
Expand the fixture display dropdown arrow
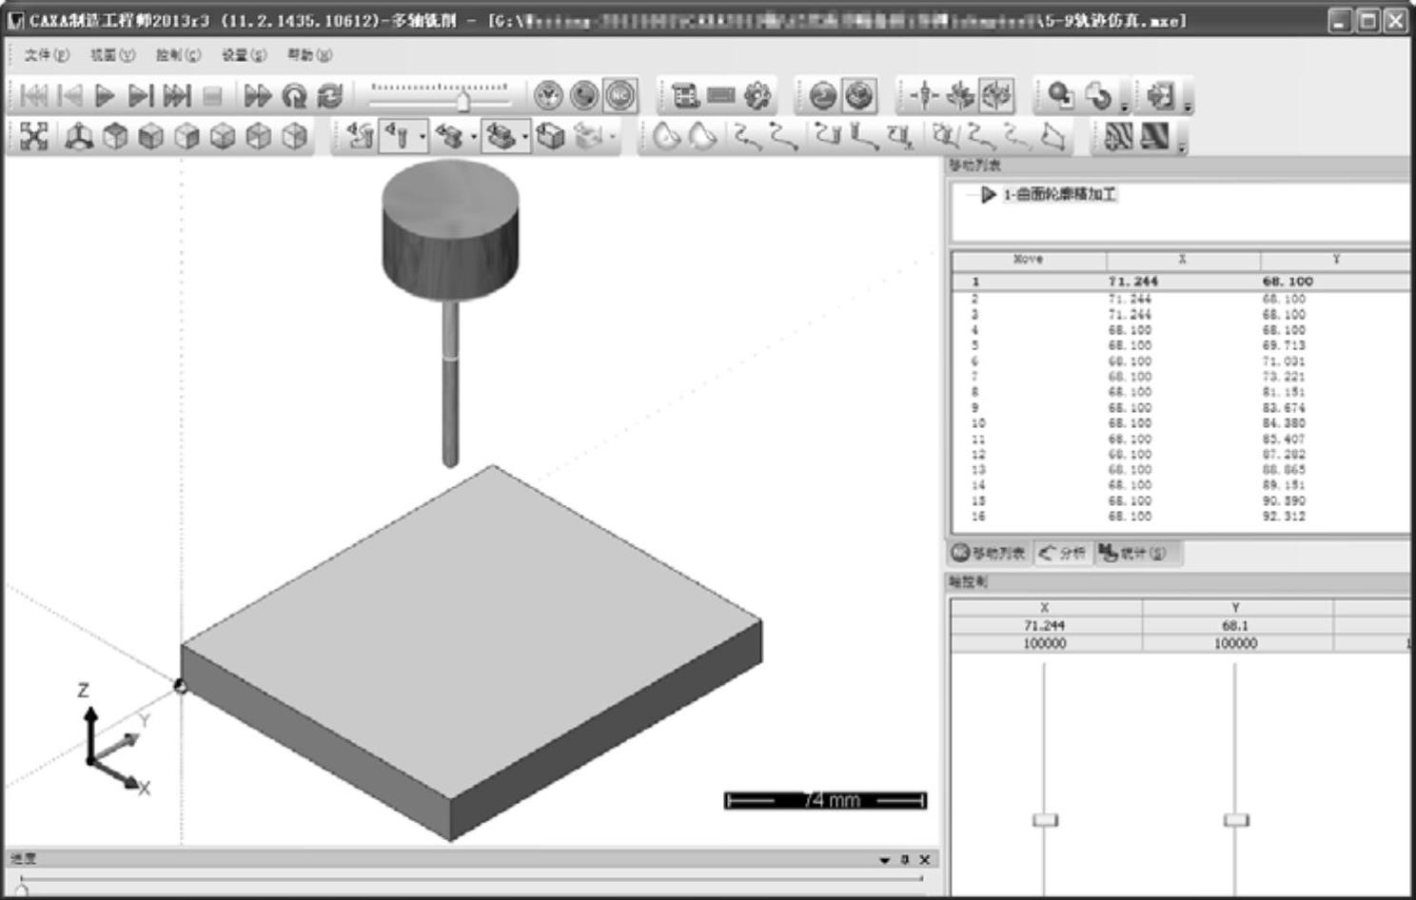pyautogui.click(x=524, y=137)
